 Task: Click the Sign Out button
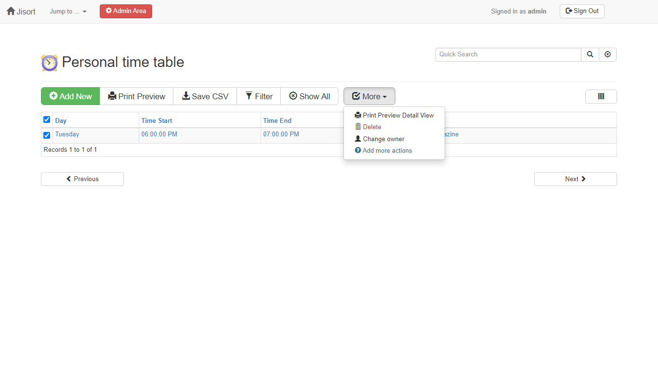pos(581,11)
